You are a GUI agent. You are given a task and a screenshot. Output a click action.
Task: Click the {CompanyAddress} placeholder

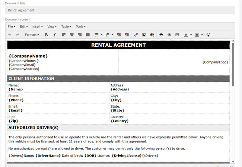24,69
